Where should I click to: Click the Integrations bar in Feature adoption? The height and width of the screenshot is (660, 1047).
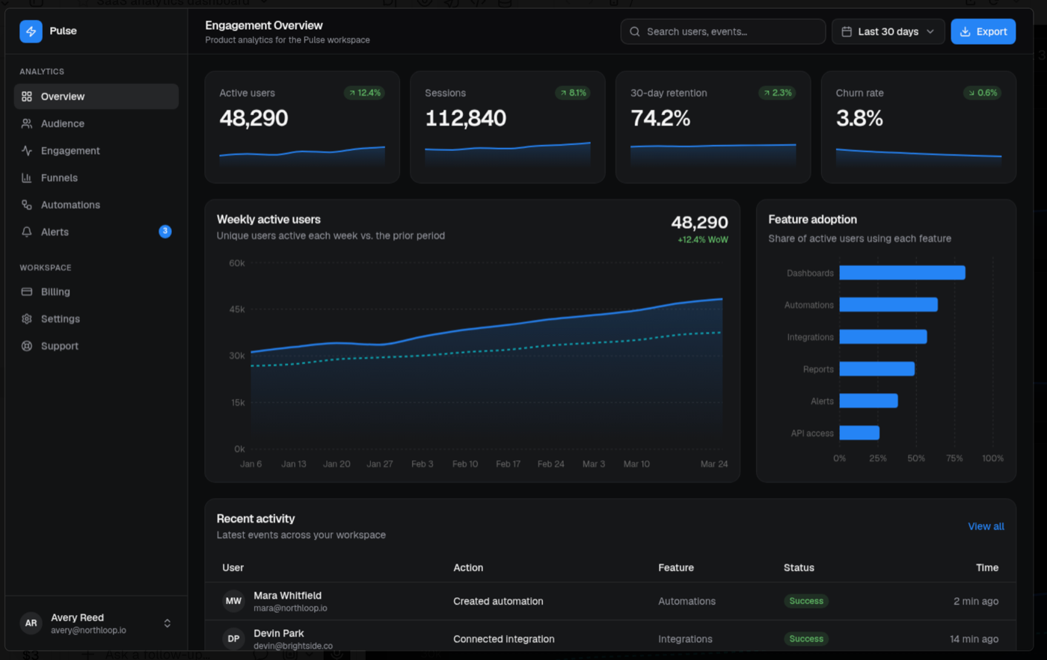pos(883,337)
